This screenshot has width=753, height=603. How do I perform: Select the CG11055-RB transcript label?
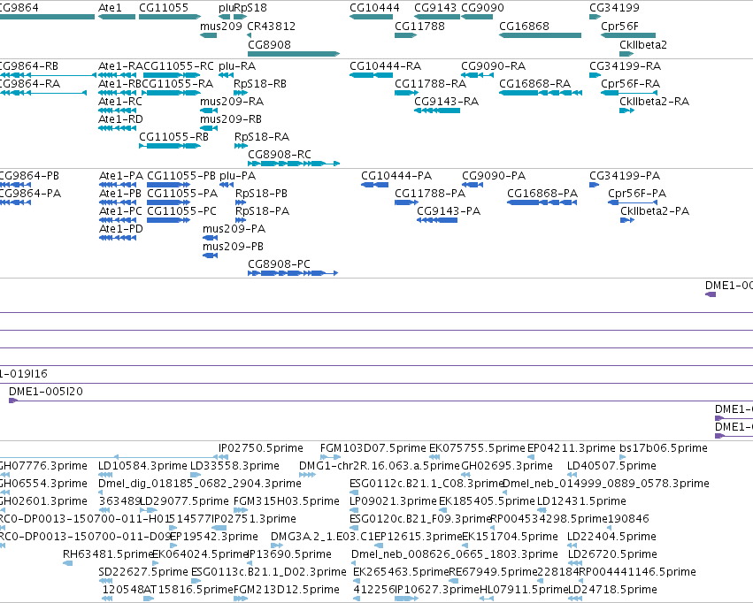(173, 137)
